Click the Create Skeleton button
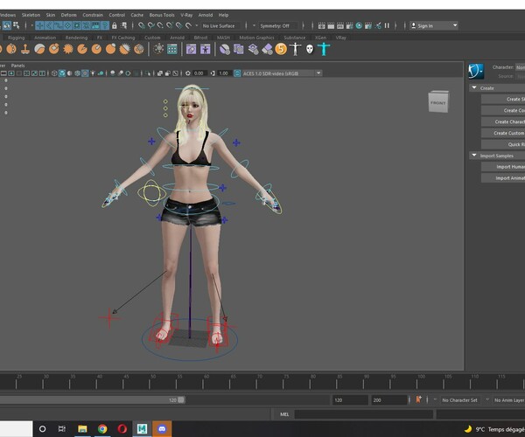 (x=503, y=99)
